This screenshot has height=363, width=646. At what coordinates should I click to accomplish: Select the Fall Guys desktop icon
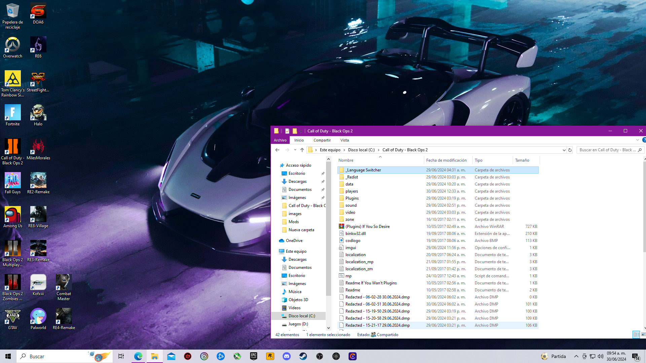(12, 183)
